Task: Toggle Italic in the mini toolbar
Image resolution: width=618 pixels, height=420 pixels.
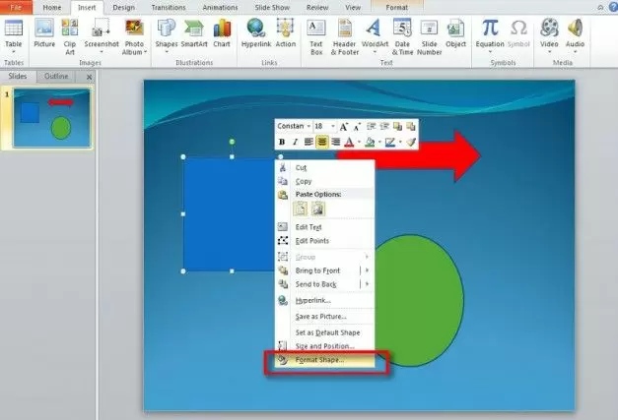Action: [295, 143]
